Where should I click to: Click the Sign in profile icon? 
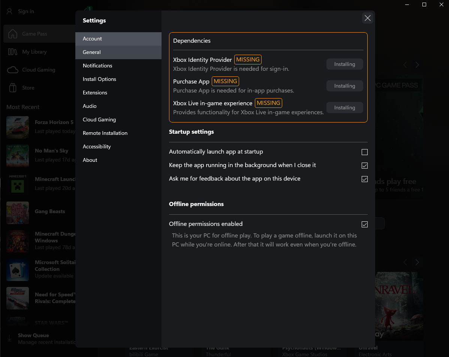click(x=10, y=11)
